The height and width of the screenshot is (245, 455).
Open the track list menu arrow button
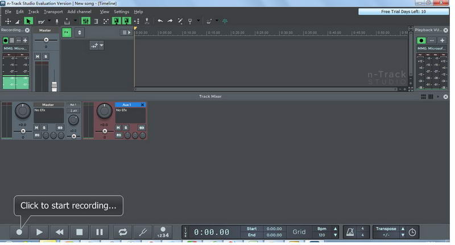126,32
